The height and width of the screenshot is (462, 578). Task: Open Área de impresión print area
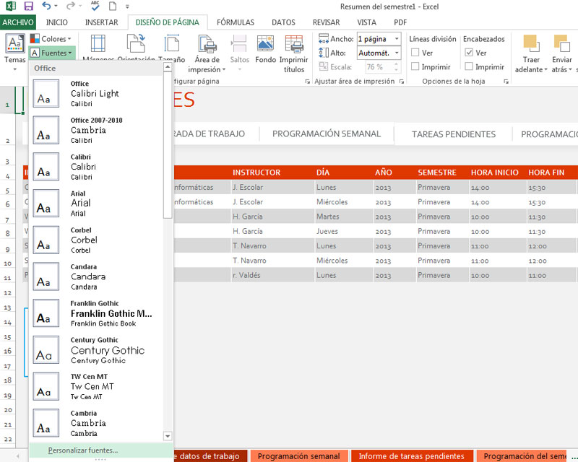207,53
